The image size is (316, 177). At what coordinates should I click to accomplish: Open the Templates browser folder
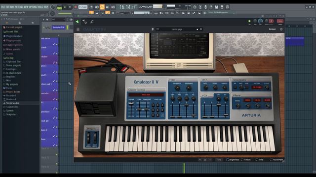click(x=11, y=115)
